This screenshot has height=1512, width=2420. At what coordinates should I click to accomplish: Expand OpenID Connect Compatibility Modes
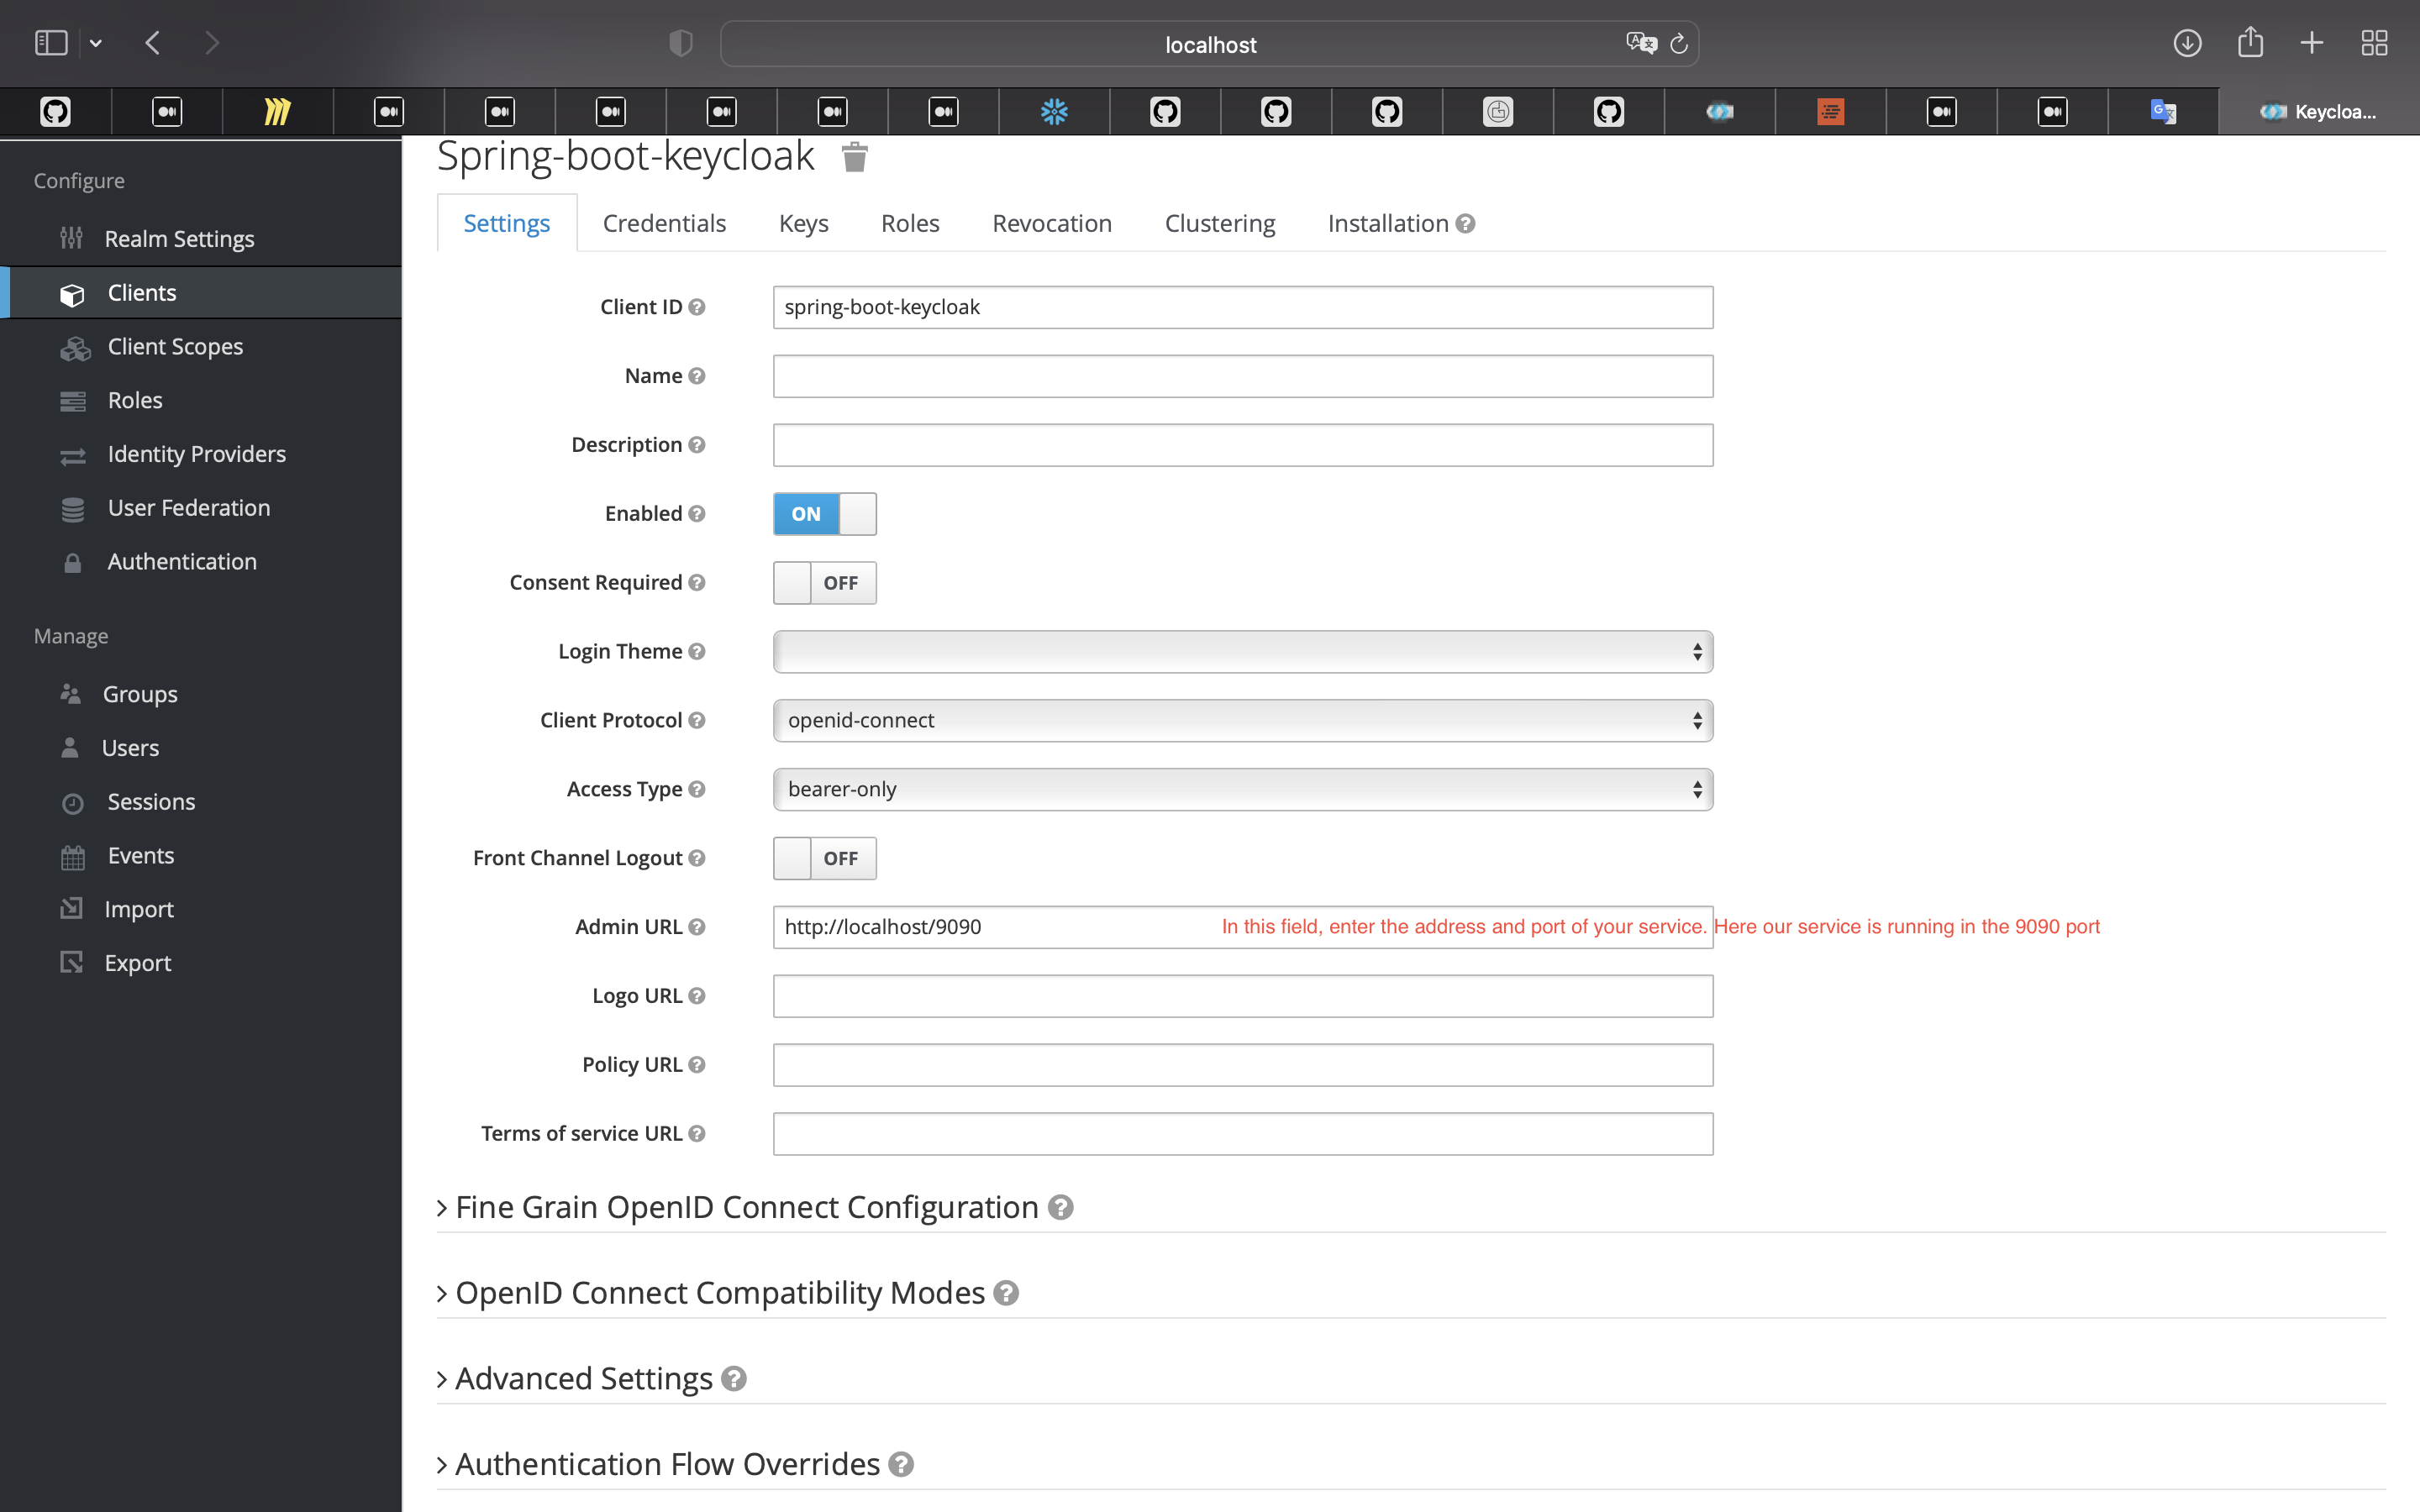point(719,1293)
